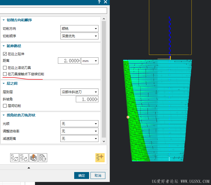Collapse the 层之间 section

[x=4, y=84]
